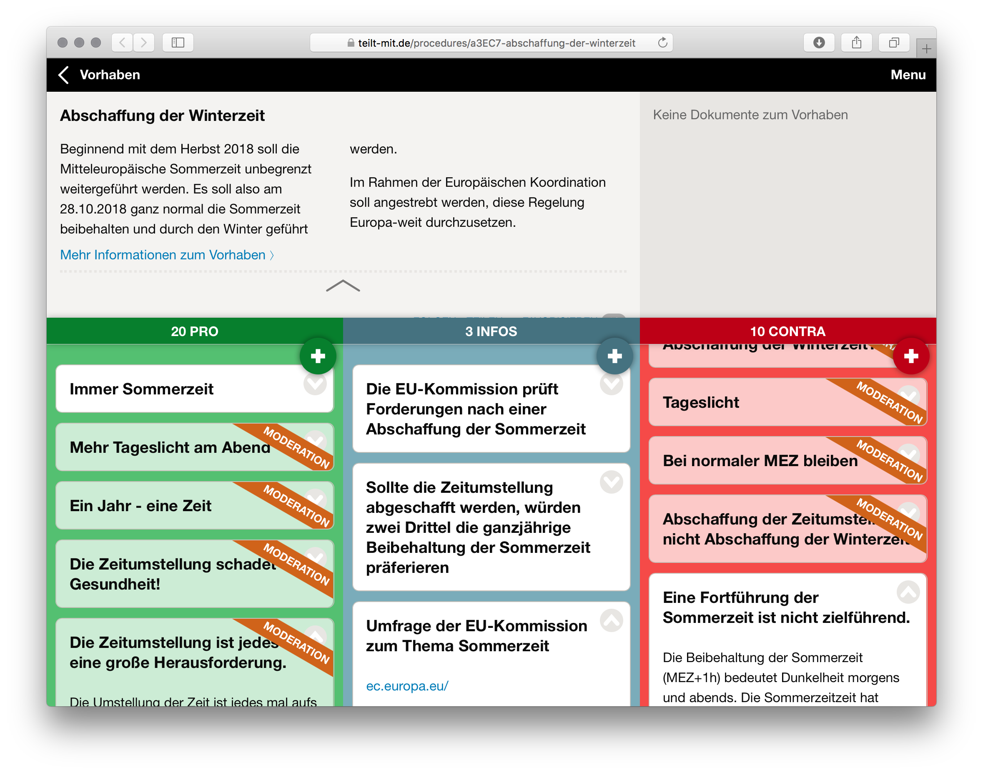Reload the page via the refresh icon

coord(662,42)
